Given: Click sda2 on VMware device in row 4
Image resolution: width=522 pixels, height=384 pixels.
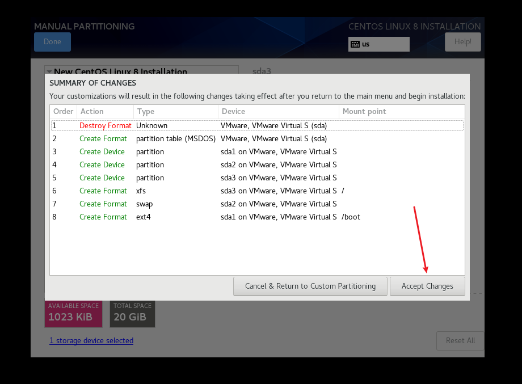Looking at the screenshot, I should point(279,164).
